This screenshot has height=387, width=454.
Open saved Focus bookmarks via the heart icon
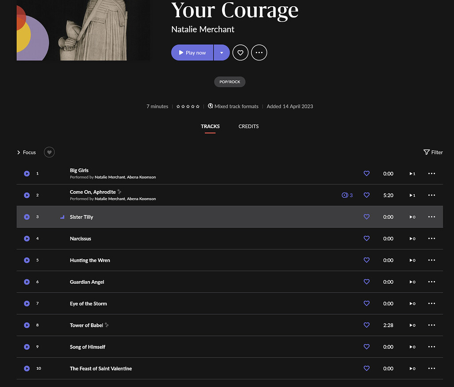49,152
